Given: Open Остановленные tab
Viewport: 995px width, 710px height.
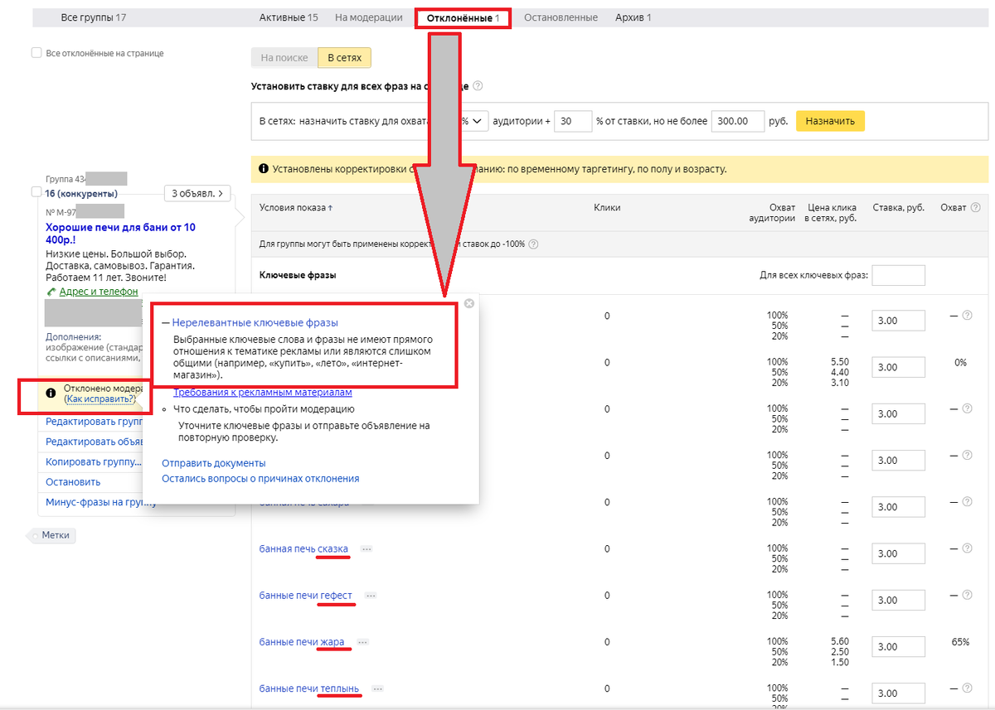Looking at the screenshot, I should click(x=561, y=17).
